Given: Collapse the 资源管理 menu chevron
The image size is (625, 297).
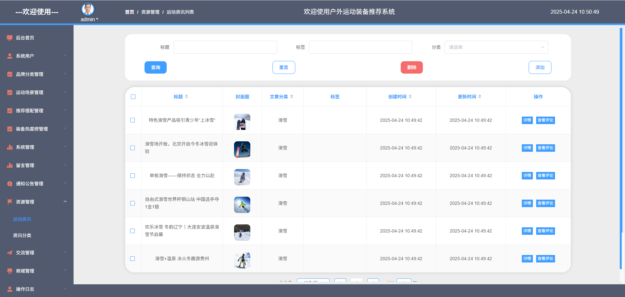Looking at the screenshot, I should 65,202.
